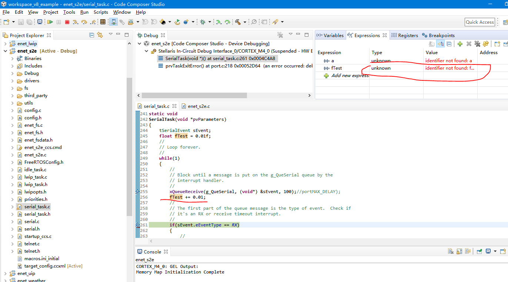Click the Quick Access field
The height and width of the screenshot is (282, 508).
(x=479, y=22)
